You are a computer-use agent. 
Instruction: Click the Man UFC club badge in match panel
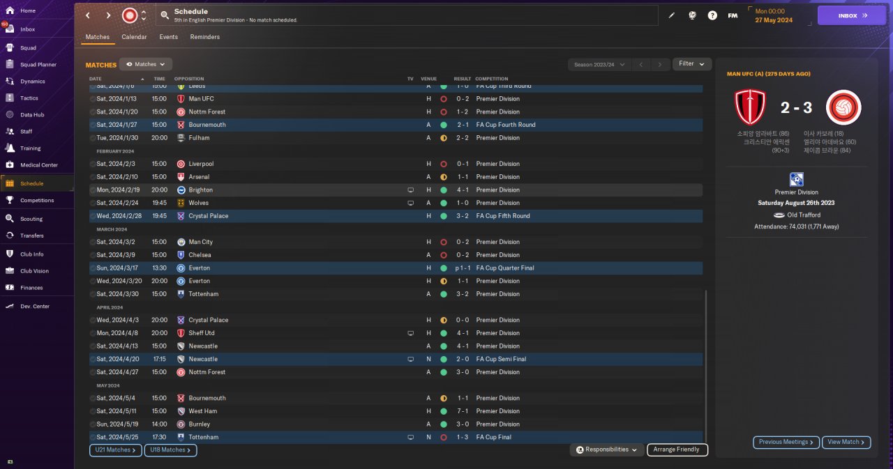[751, 107]
